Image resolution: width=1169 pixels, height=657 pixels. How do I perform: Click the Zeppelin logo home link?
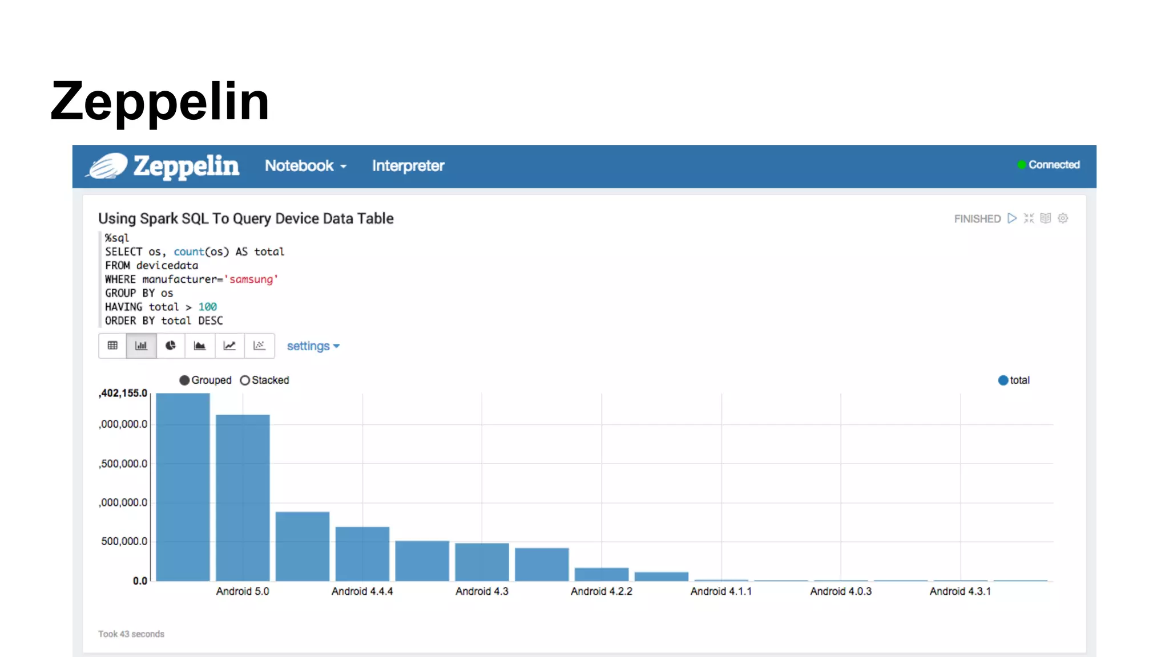click(163, 166)
